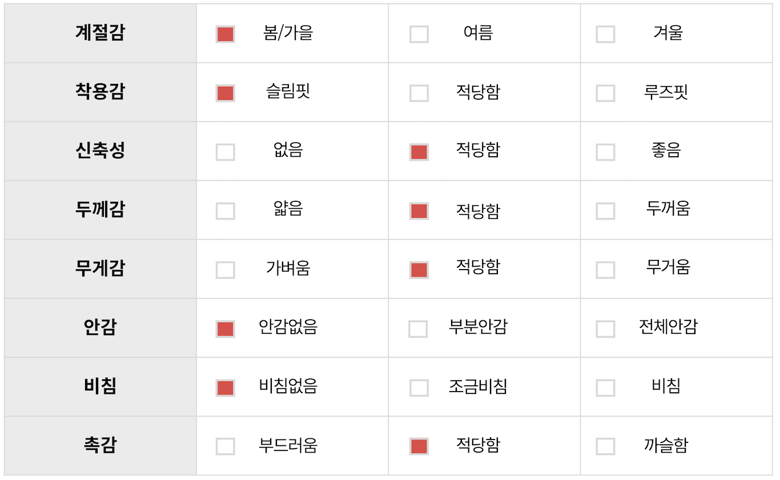Check the 여름 season checkbox

pyautogui.click(x=419, y=34)
